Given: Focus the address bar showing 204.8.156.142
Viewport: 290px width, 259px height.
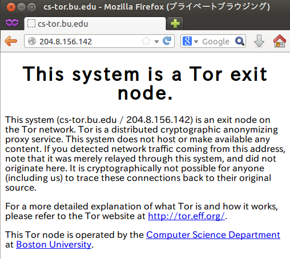Looking at the screenshot, I should (90, 41).
